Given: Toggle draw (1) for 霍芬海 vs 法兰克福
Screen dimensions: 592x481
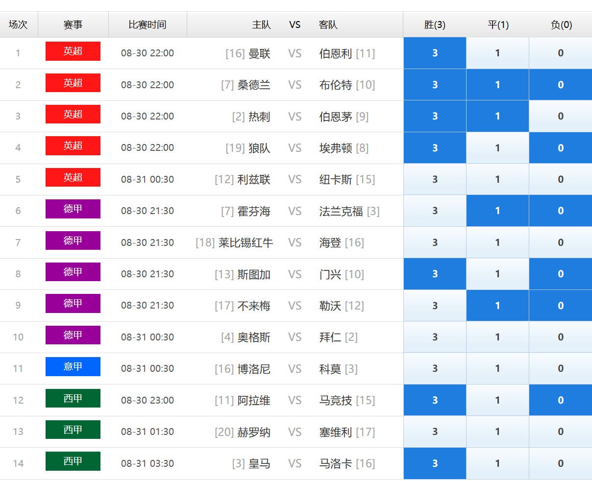Looking at the screenshot, I should point(497,211).
